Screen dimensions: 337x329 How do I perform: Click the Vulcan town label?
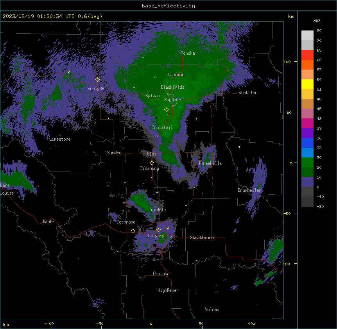point(212,309)
